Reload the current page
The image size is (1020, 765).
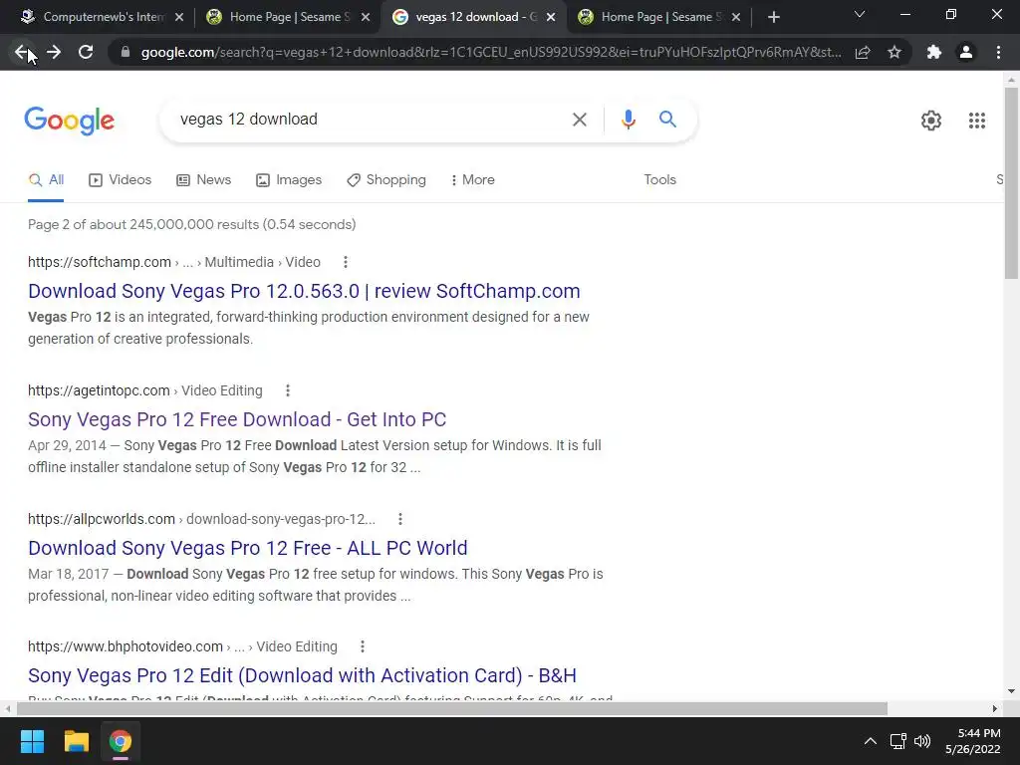(86, 52)
